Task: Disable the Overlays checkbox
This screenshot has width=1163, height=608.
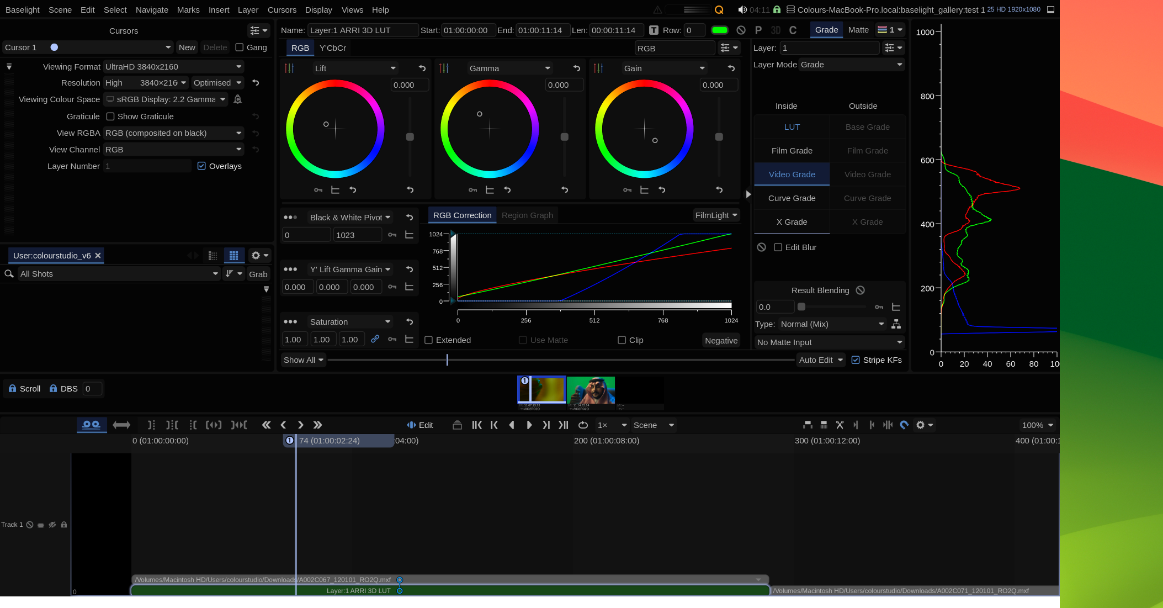Action: (201, 166)
